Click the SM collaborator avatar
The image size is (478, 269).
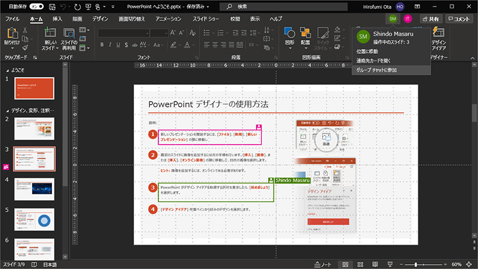click(393, 19)
